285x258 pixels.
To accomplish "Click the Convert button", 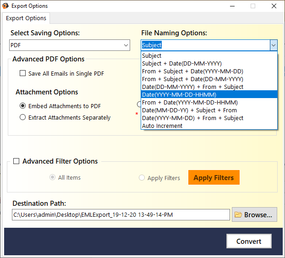I will [249, 241].
